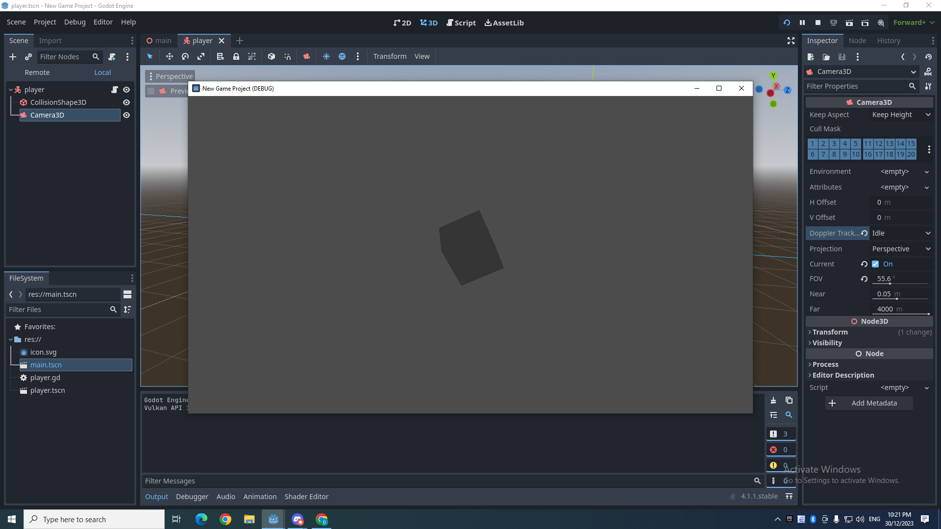Switch to the Node tab
Viewport: 941px width, 529px height.
point(857,41)
